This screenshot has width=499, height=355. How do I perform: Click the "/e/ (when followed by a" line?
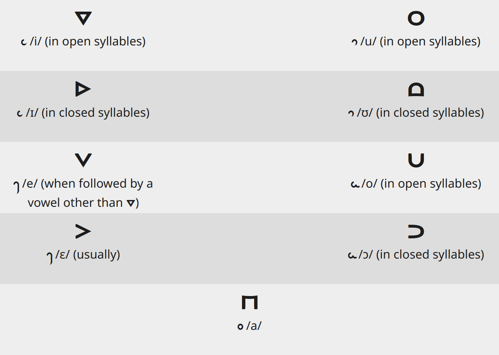click(x=87, y=184)
